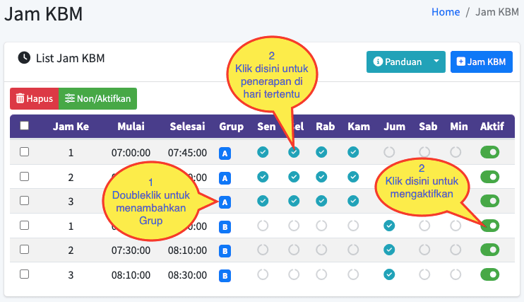Check the checkbox for first row Jam 1
This screenshot has width=524, height=302.
pos(25,152)
